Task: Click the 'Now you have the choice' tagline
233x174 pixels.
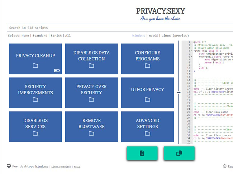Action: pos(160,19)
